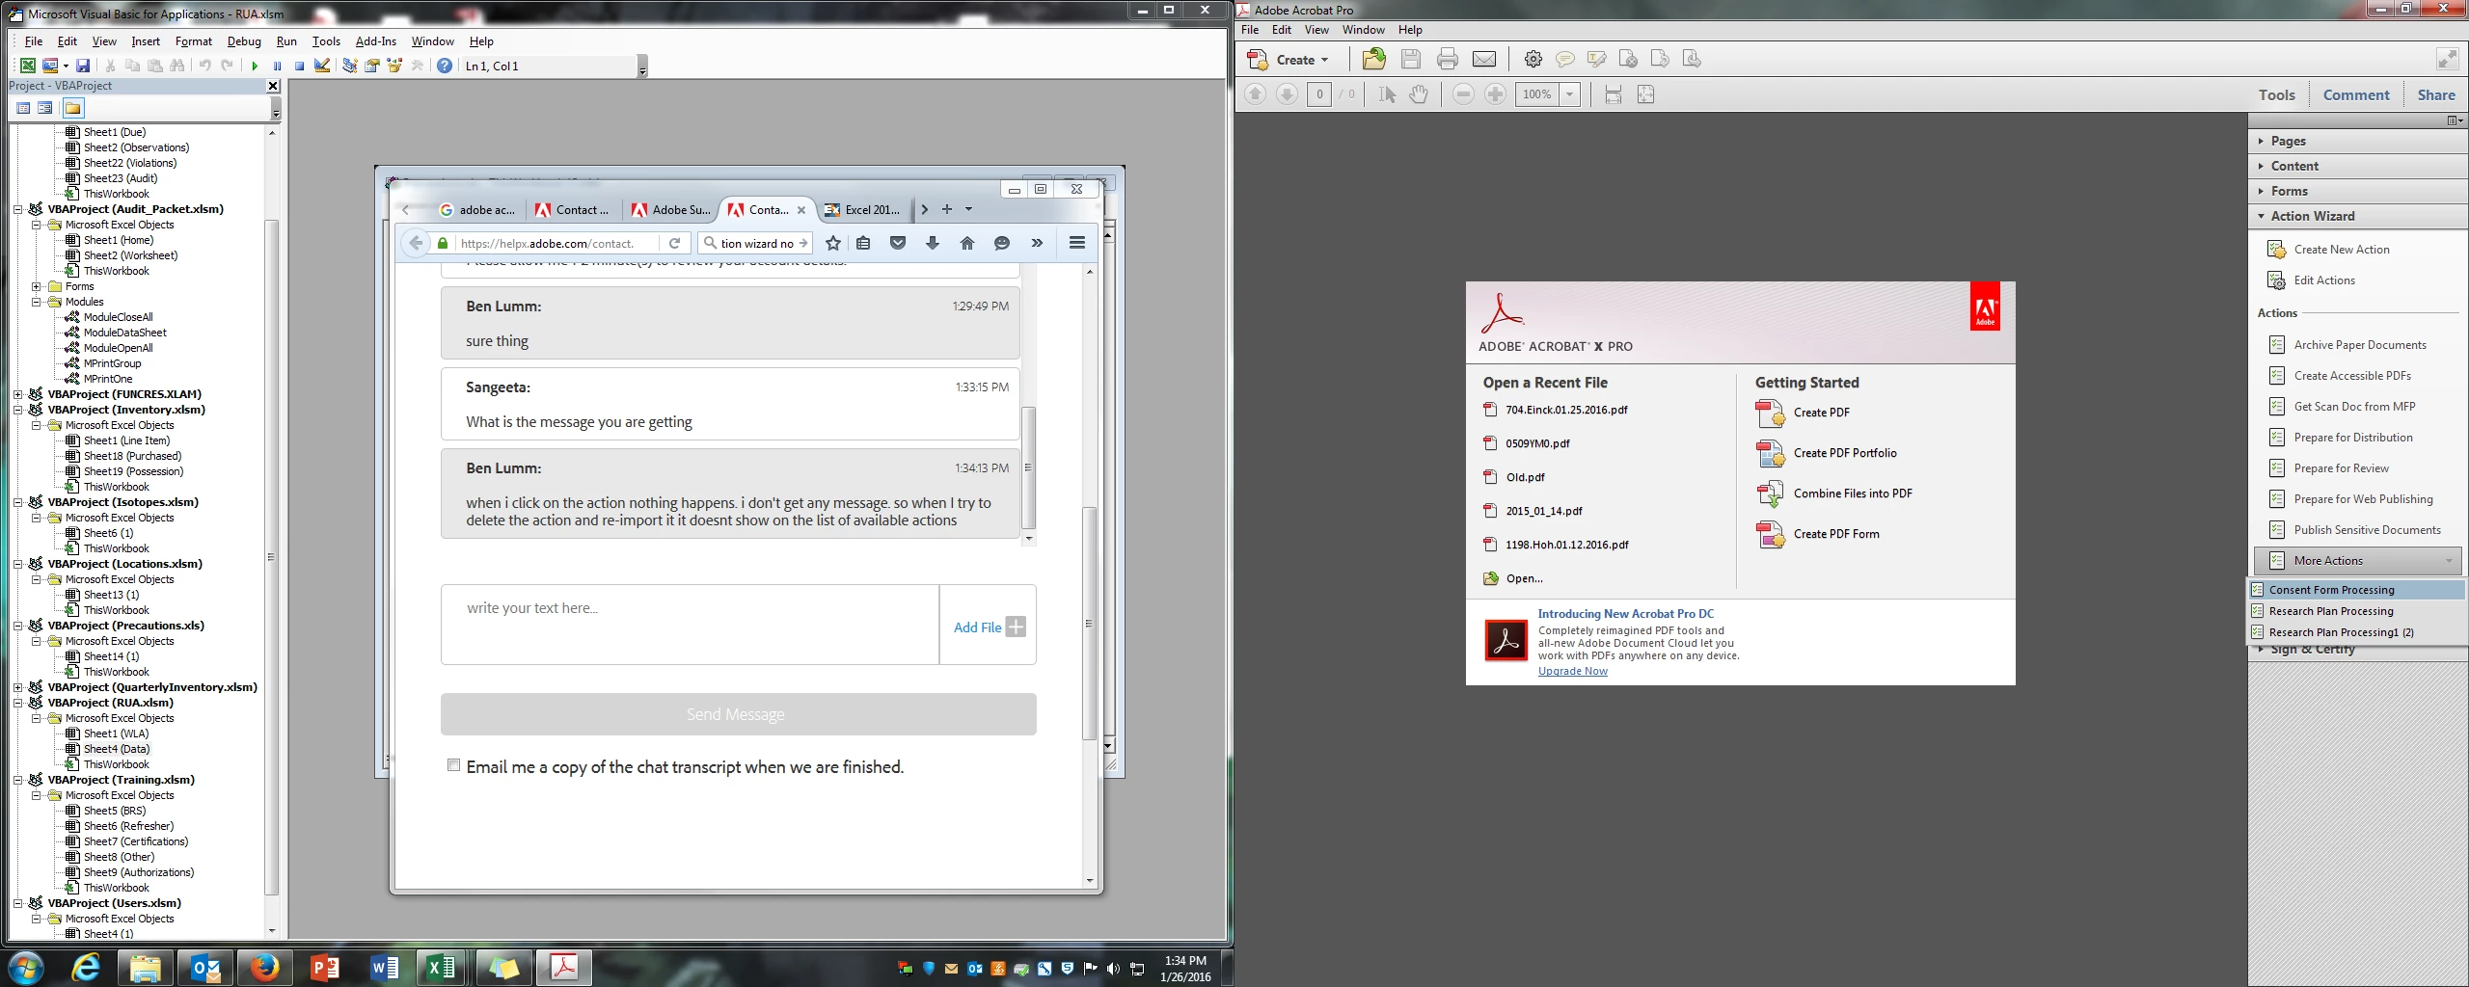The height and width of the screenshot is (987, 2469).
Task: Reload the page in Firefox
Action: tap(675, 243)
